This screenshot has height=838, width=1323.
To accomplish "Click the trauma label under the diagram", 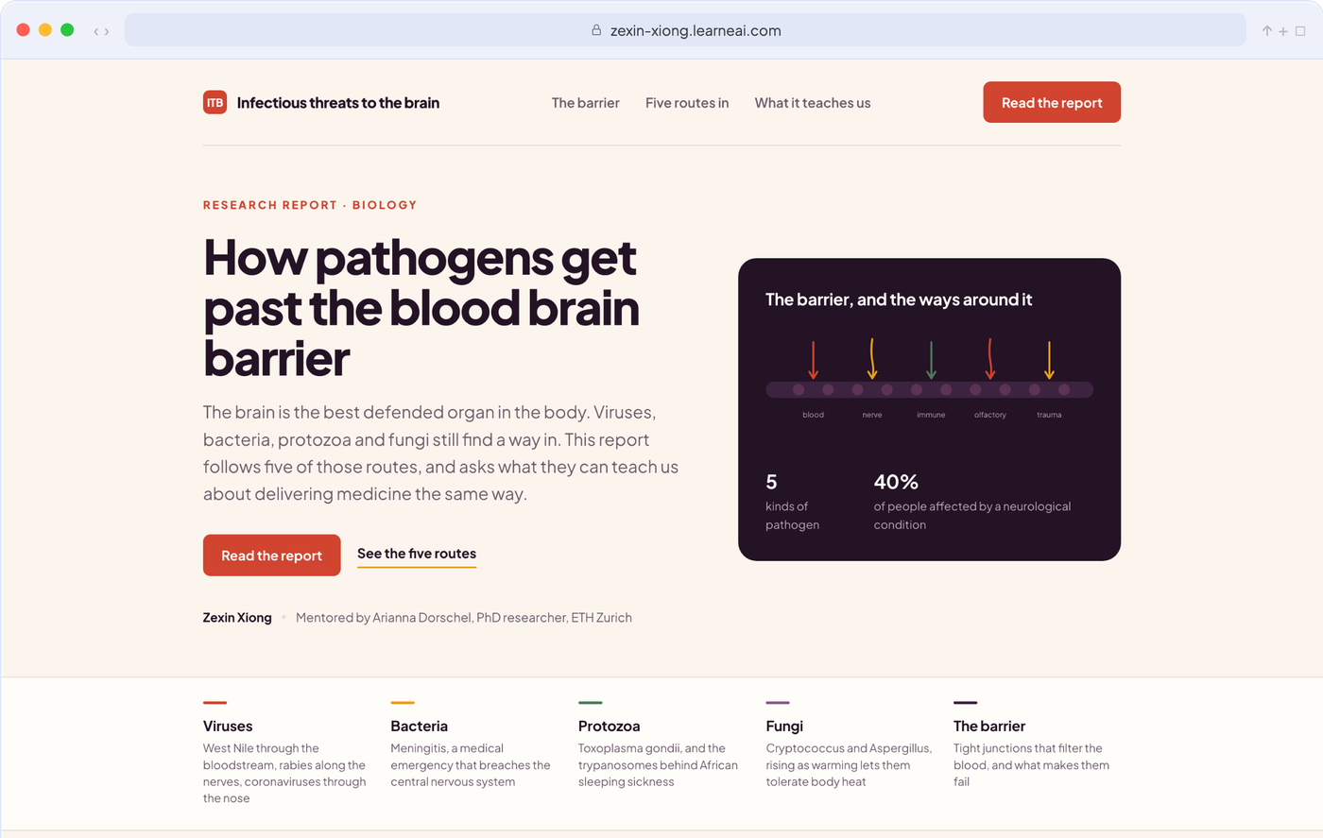I will [1049, 415].
